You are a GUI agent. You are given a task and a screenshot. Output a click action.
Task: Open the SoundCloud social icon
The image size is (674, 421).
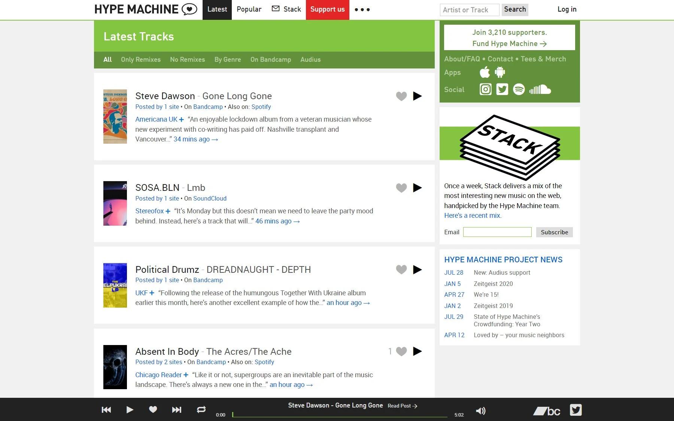coord(540,89)
